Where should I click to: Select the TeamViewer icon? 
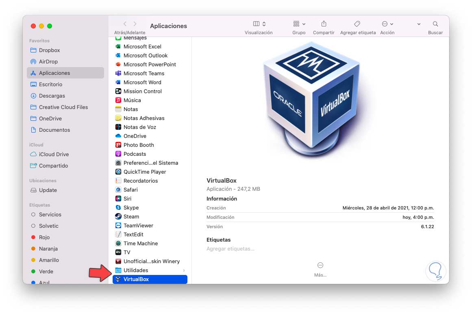tap(118, 225)
